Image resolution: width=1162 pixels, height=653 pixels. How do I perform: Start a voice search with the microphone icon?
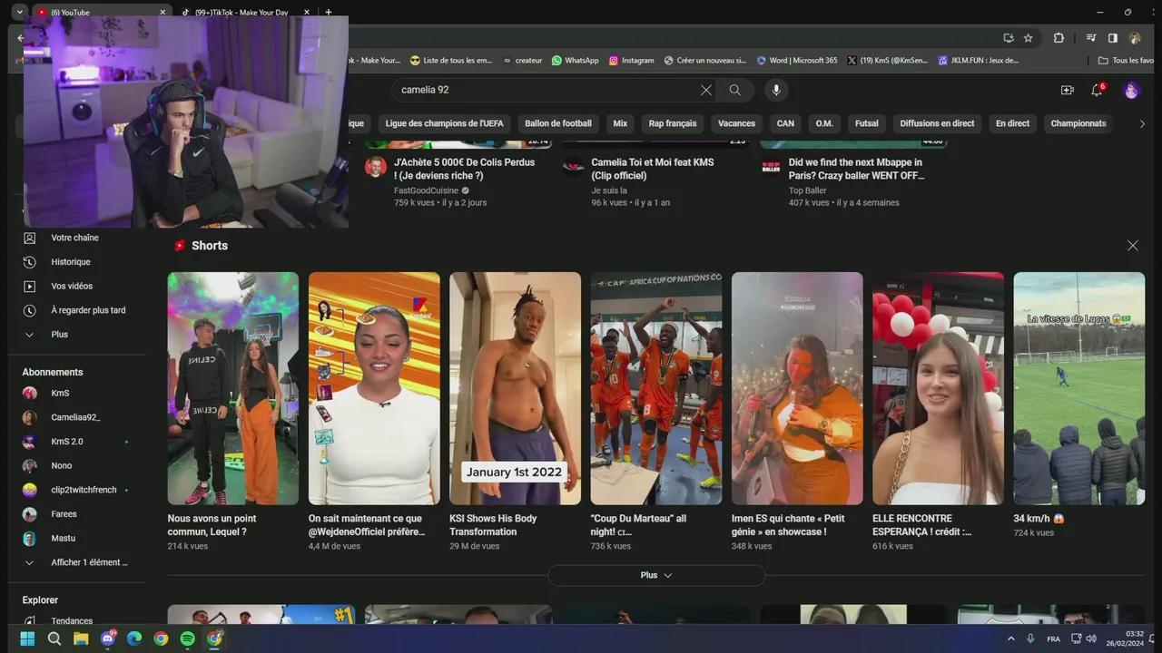coord(776,90)
